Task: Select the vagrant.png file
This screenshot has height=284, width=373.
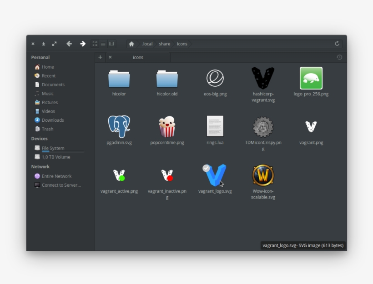Action: pyautogui.click(x=311, y=126)
